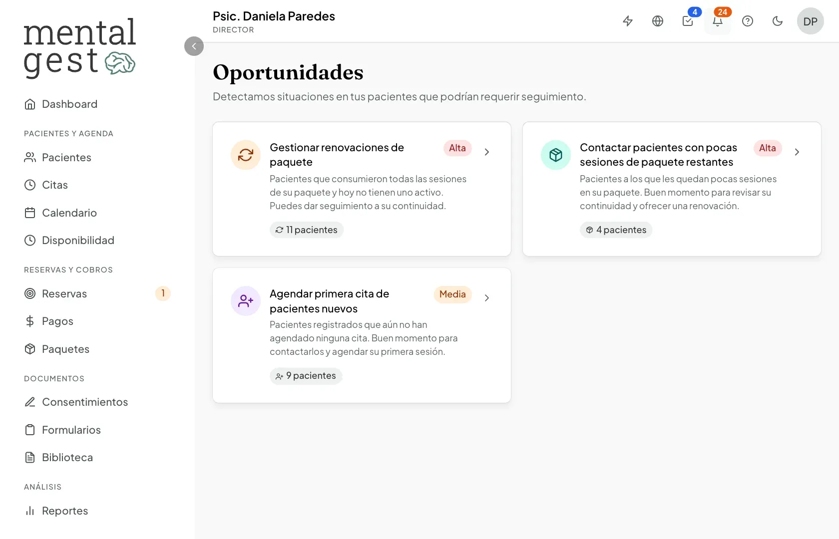
Task: Expand Agendar primera cita chevron
Action: 487,298
